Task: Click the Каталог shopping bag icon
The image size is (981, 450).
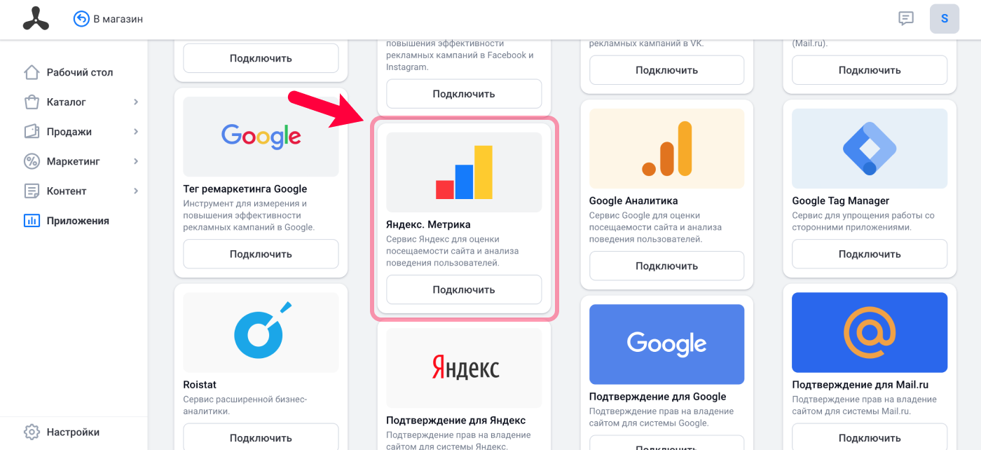Action: coord(32,102)
